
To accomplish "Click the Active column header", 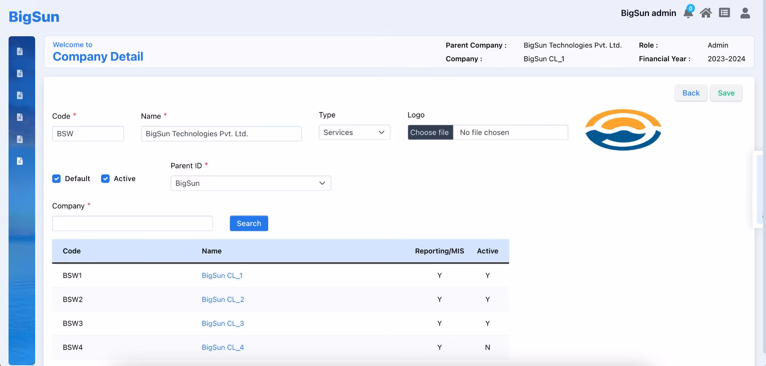I will [x=487, y=251].
